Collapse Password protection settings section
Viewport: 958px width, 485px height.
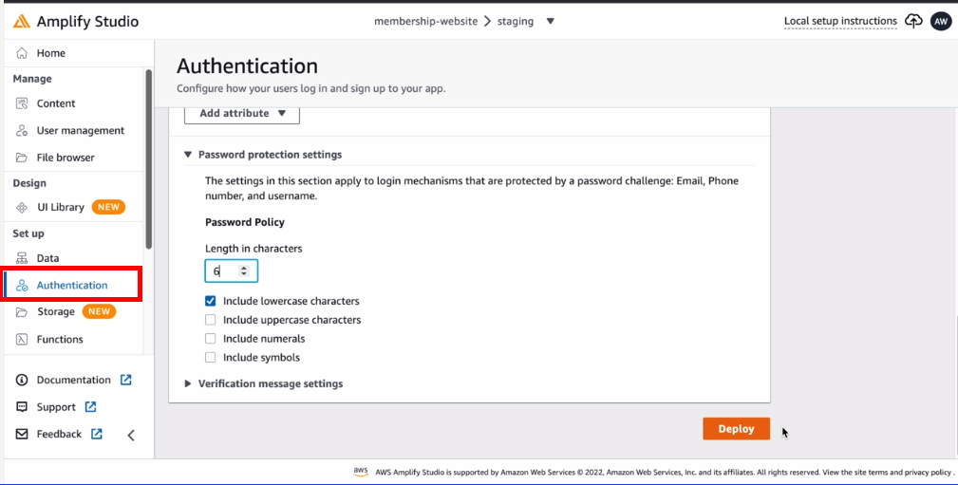tap(188, 155)
